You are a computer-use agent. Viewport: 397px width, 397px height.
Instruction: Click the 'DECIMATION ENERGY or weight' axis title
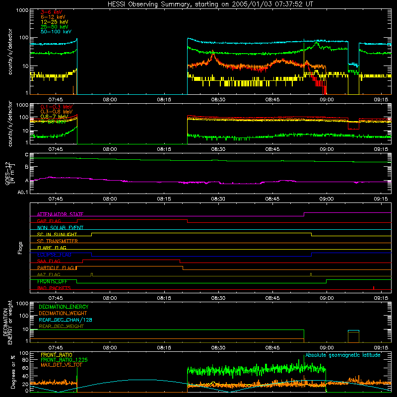(x=7, y=322)
